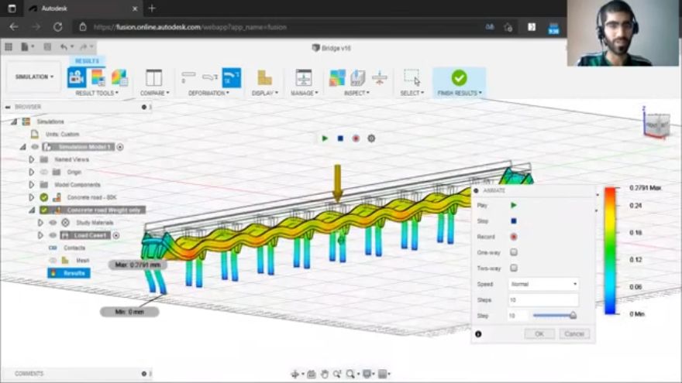Open Display Settings in navigation bar
The height and width of the screenshot is (383, 682).
tap(367, 374)
